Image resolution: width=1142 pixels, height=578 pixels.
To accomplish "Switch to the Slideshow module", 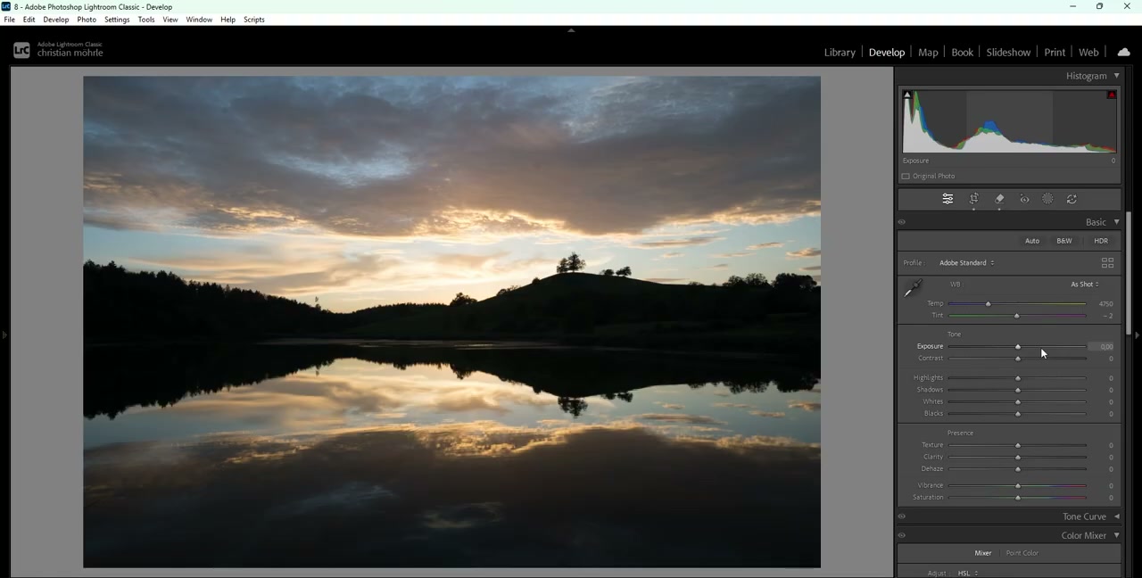I will pyautogui.click(x=1008, y=53).
